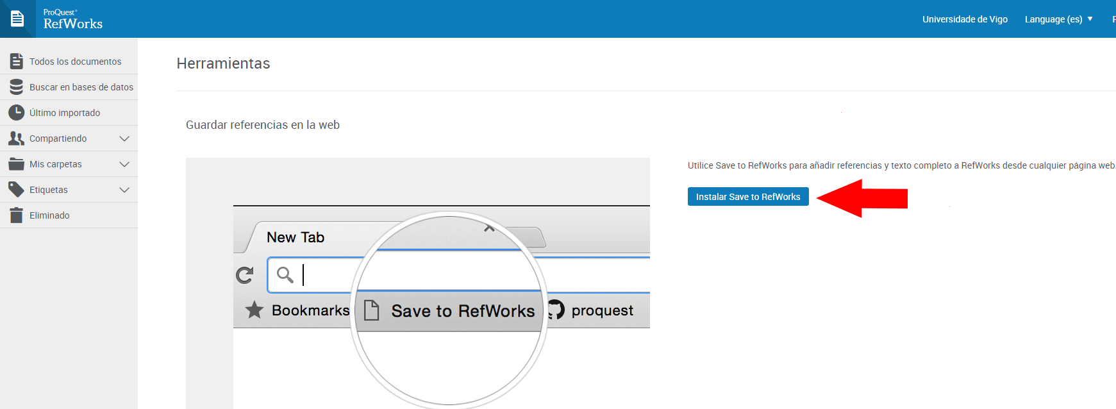Open Último importado

pyautogui.click(x=65, y=113)
